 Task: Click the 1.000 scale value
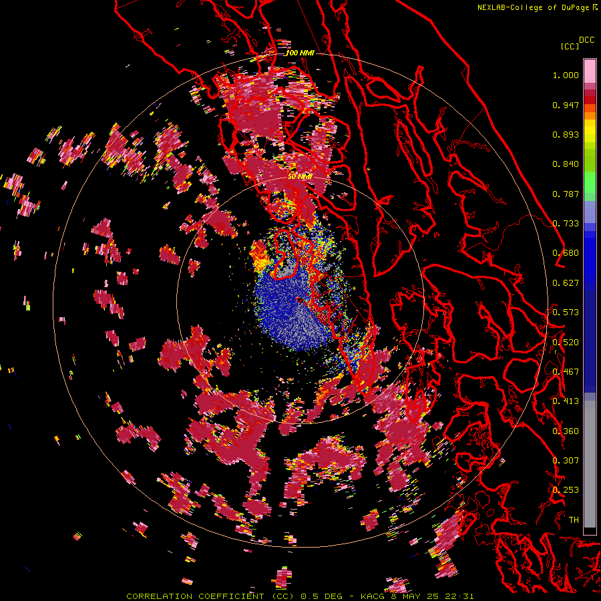[x=566, y=75]
